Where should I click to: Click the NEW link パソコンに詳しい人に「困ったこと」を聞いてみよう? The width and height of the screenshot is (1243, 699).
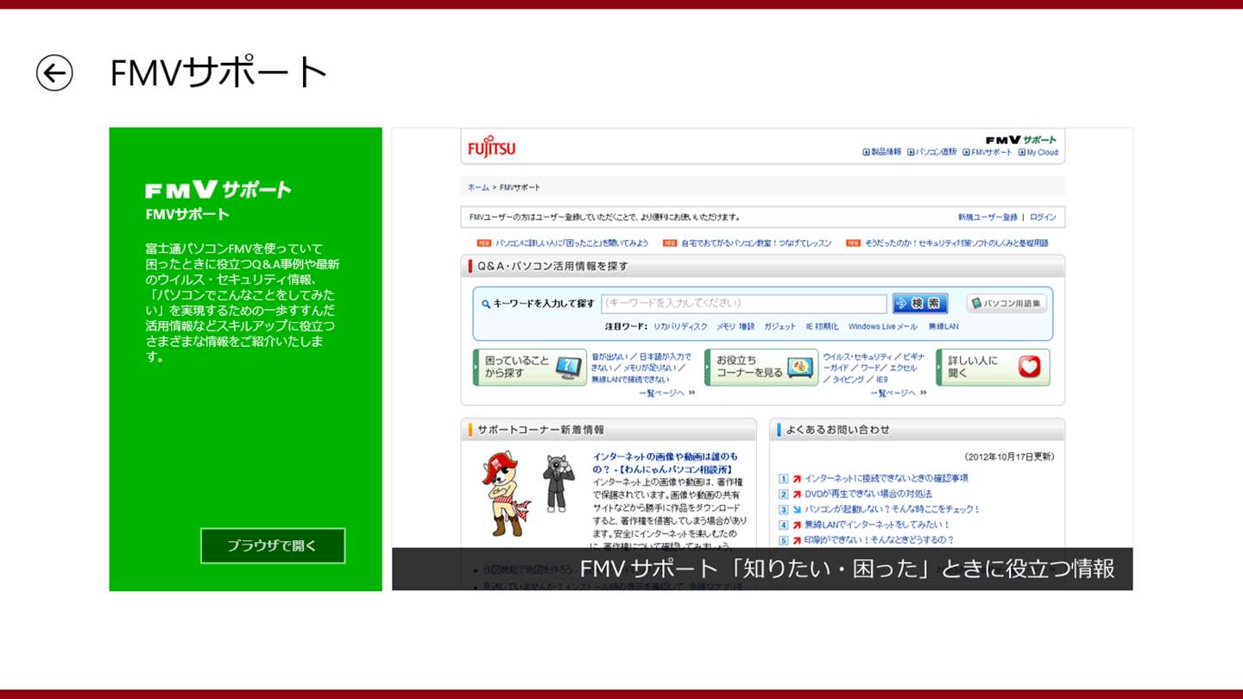point(571,243)
